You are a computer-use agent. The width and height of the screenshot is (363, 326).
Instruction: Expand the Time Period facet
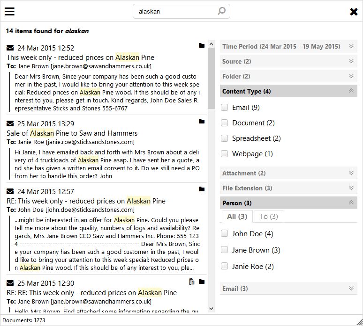click(x=288, y=46)
